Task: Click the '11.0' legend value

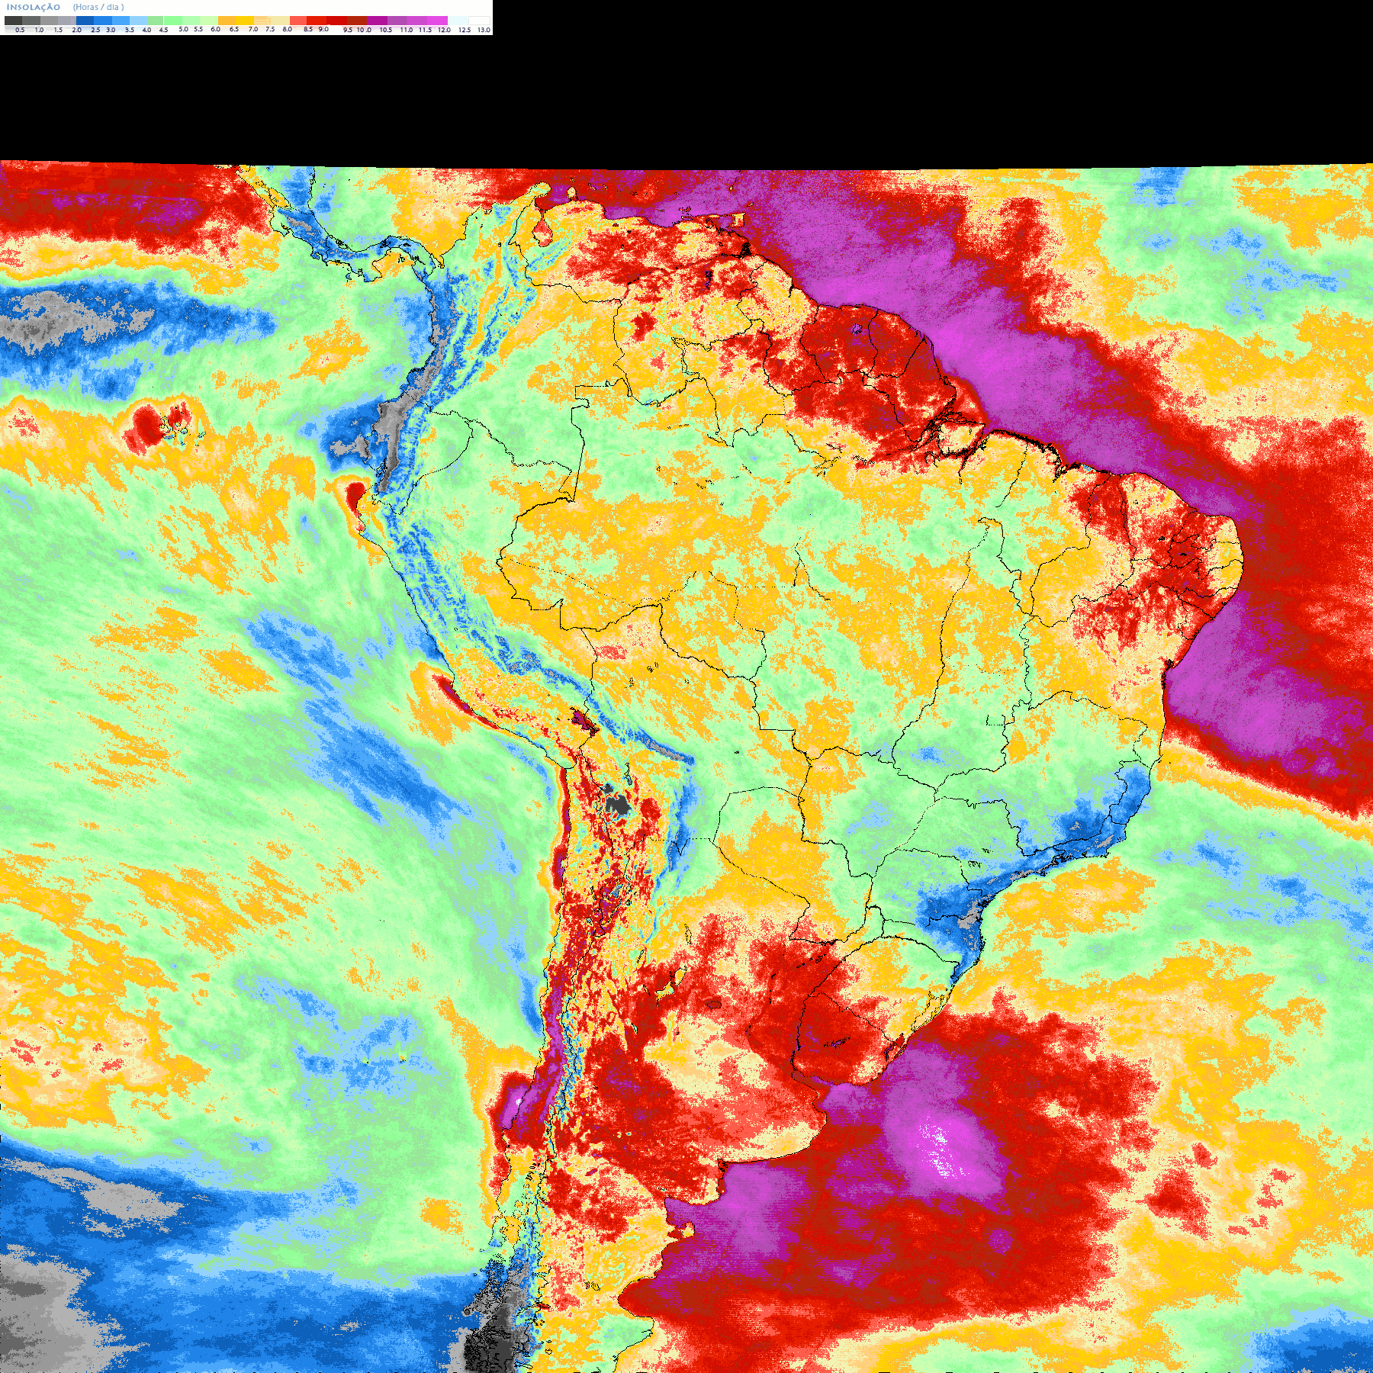Action: click(x=407, y=30)
